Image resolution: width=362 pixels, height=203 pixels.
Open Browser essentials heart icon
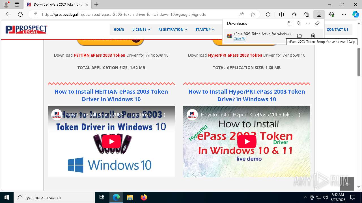tap(331, 14)
